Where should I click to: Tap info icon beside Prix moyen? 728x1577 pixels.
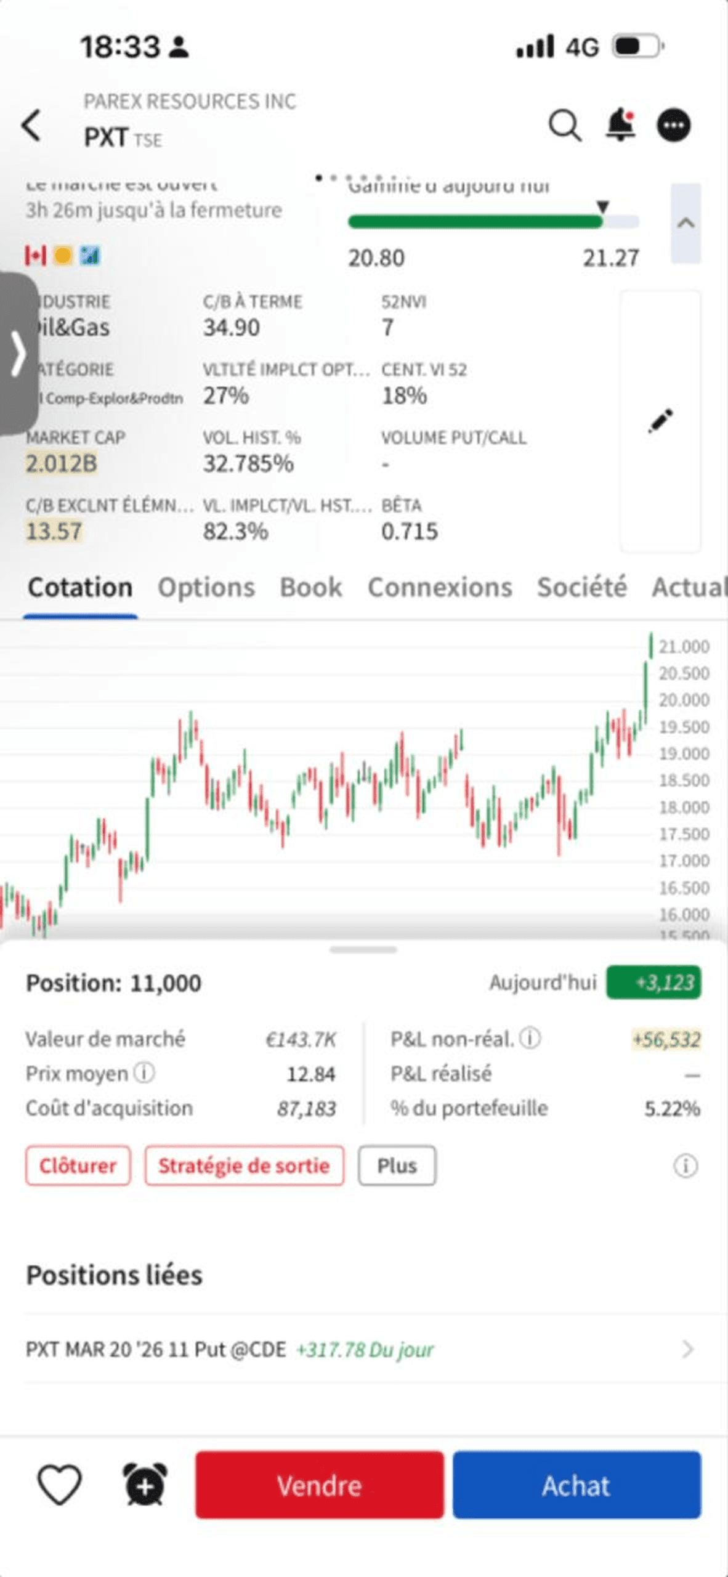(144, 1072)
